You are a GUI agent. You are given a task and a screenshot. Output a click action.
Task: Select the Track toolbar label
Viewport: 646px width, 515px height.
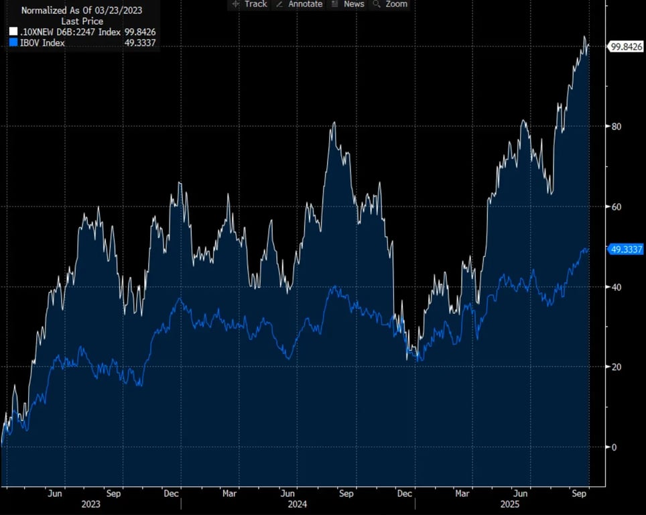pyautogui.click(x=256, y=4)
